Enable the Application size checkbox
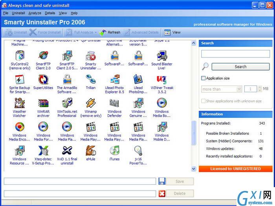The width and height of the screenshot is (275, 206). tap(203, 78)
